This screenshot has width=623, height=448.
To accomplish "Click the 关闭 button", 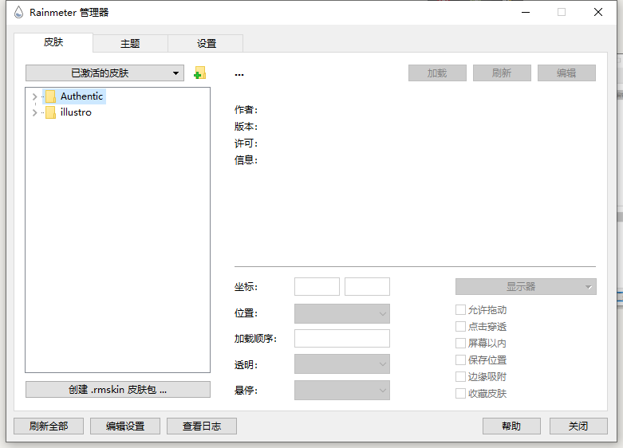I will point(578,426).
